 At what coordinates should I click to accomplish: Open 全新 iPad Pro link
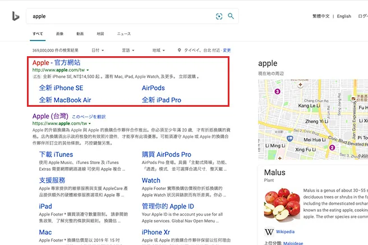pyautogui.click(x=162, y=100)
